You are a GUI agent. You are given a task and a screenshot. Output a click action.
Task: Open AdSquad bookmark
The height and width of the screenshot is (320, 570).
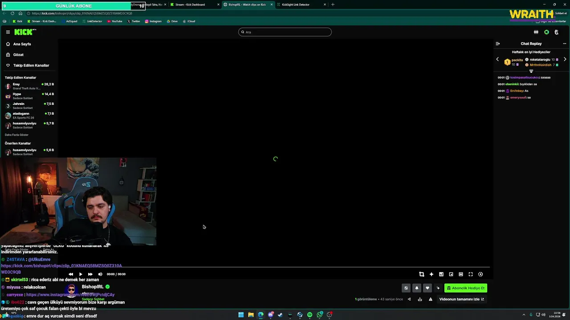tap(69, 21)
